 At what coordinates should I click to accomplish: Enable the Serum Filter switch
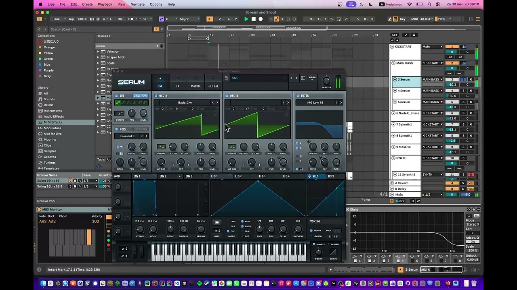298,96
